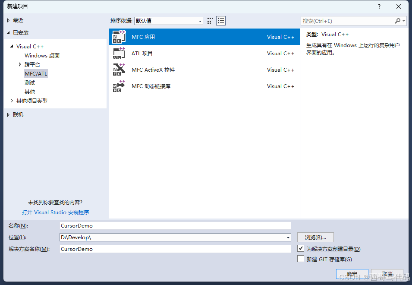
Task: Select the 测试 category
Action: (30, 83)
